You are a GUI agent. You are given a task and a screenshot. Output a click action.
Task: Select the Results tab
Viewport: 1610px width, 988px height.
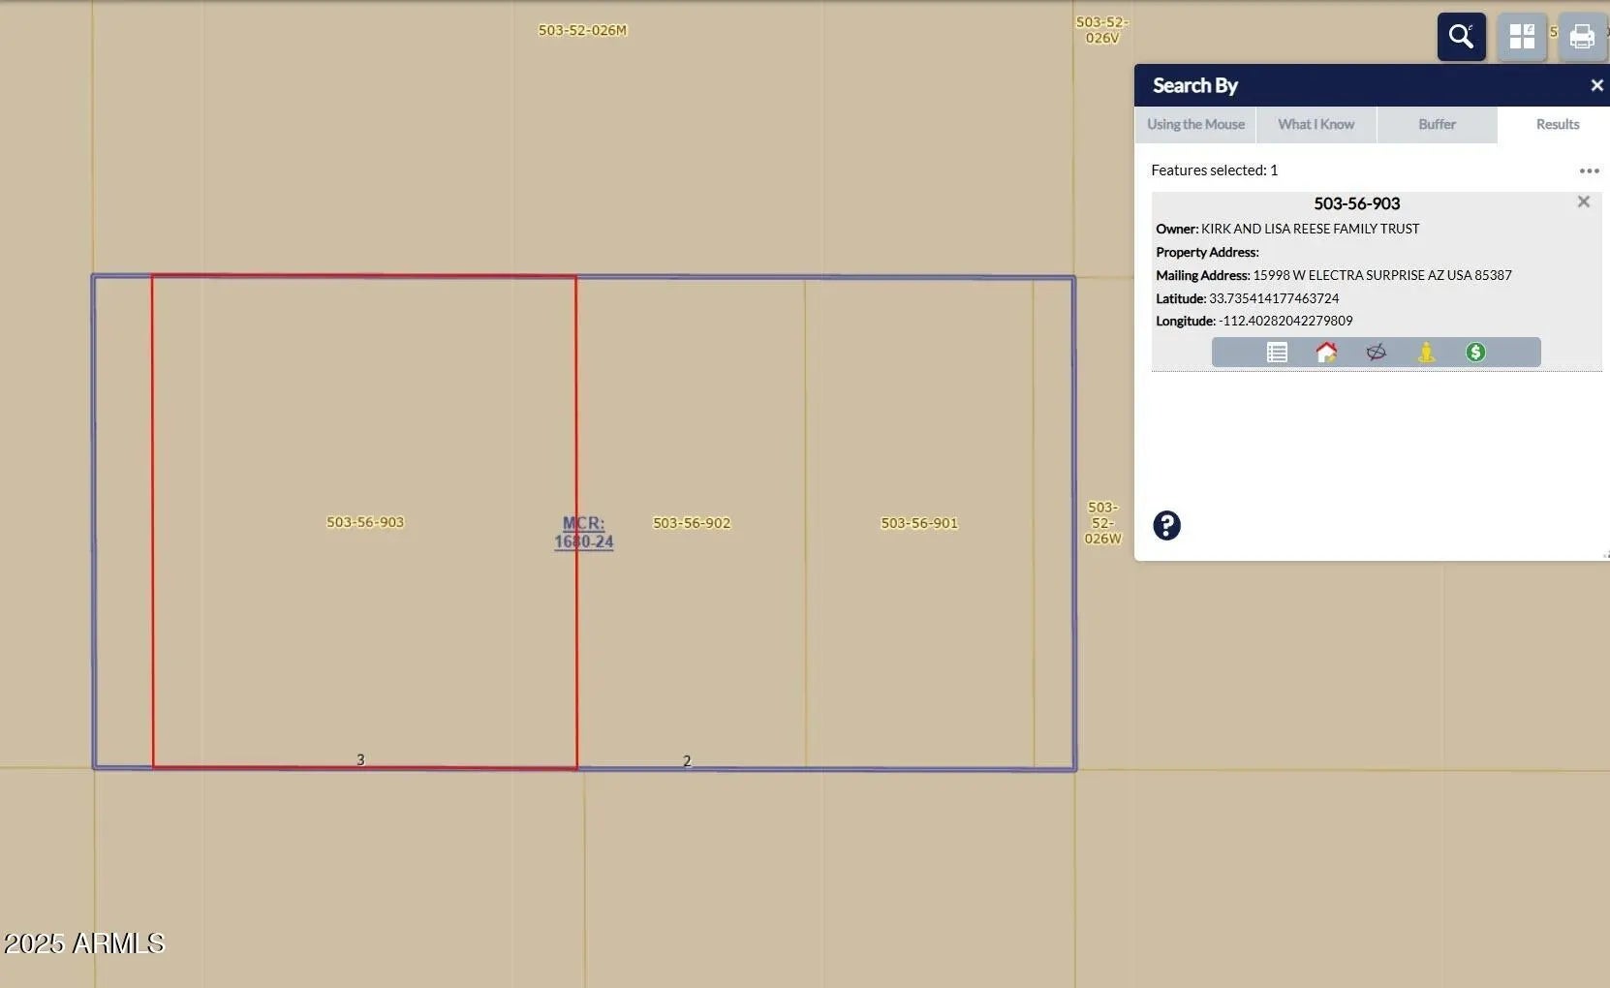pyautogui.click(x=1557, y=125)
